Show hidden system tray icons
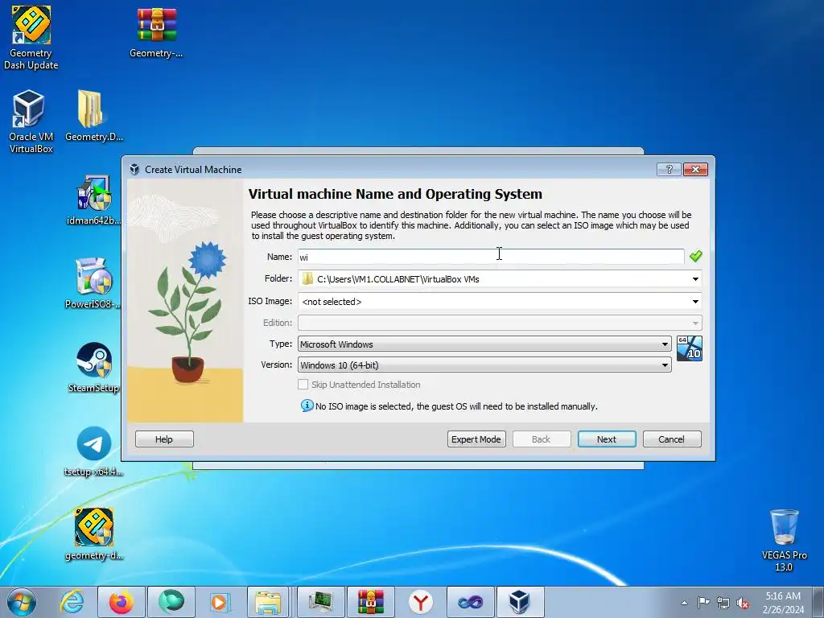 [684, 603]
